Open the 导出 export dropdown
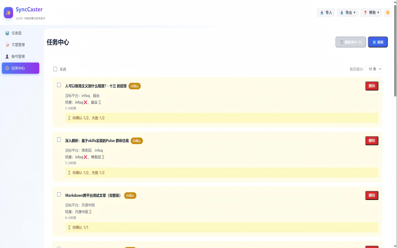Image resolution: width=397 pixels, height=248 pixels. coord(348,13)
